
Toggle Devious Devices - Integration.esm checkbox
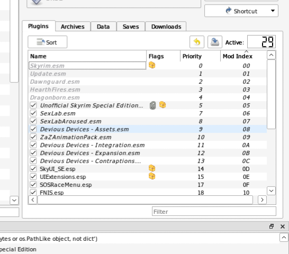pyautogui.click(x=33, y=145)
